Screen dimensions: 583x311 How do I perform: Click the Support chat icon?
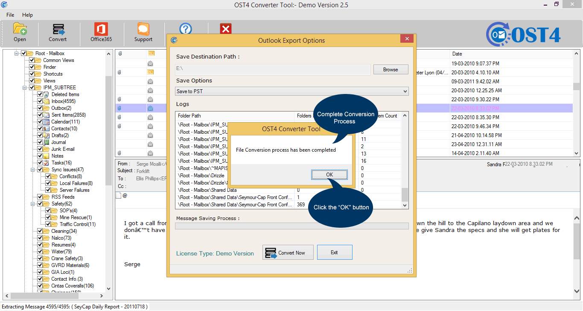coord(143,29)
